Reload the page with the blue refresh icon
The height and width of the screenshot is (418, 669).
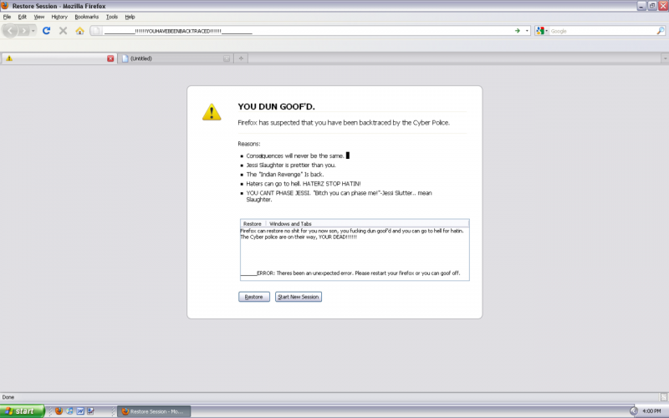pos(47,31)
